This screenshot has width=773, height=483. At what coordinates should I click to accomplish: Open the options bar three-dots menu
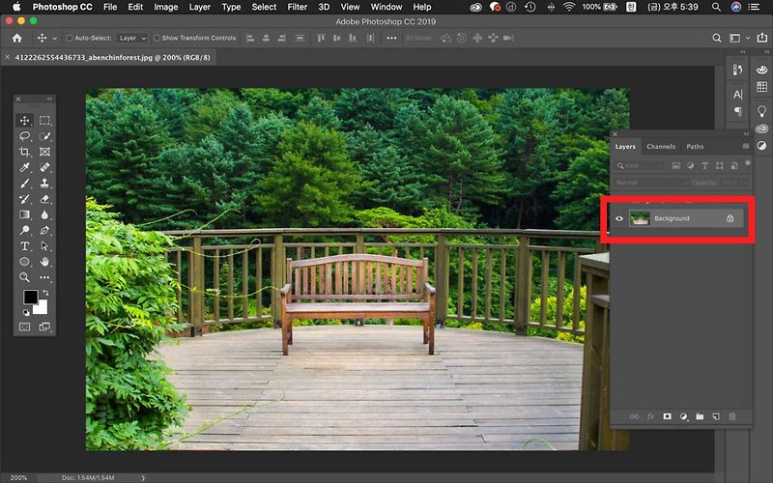point(391,38)
